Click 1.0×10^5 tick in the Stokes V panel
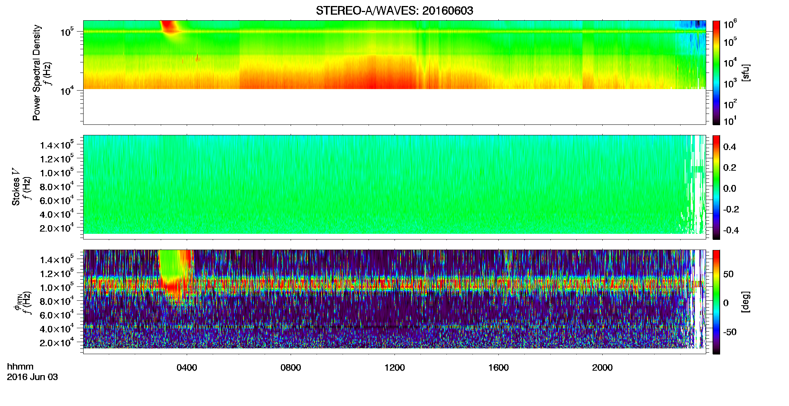789x406 pixels. click(57, 172)
